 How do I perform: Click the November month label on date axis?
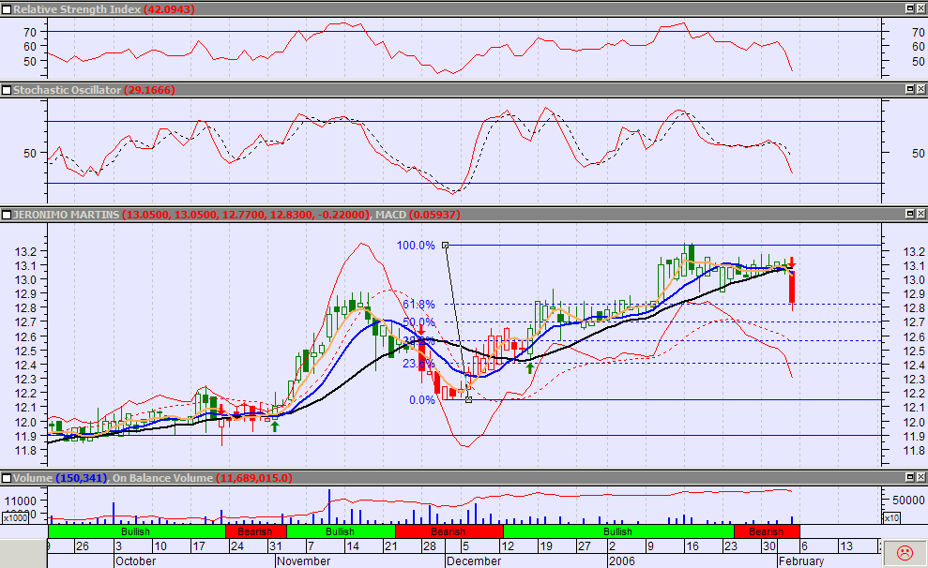tap(303, 561)
